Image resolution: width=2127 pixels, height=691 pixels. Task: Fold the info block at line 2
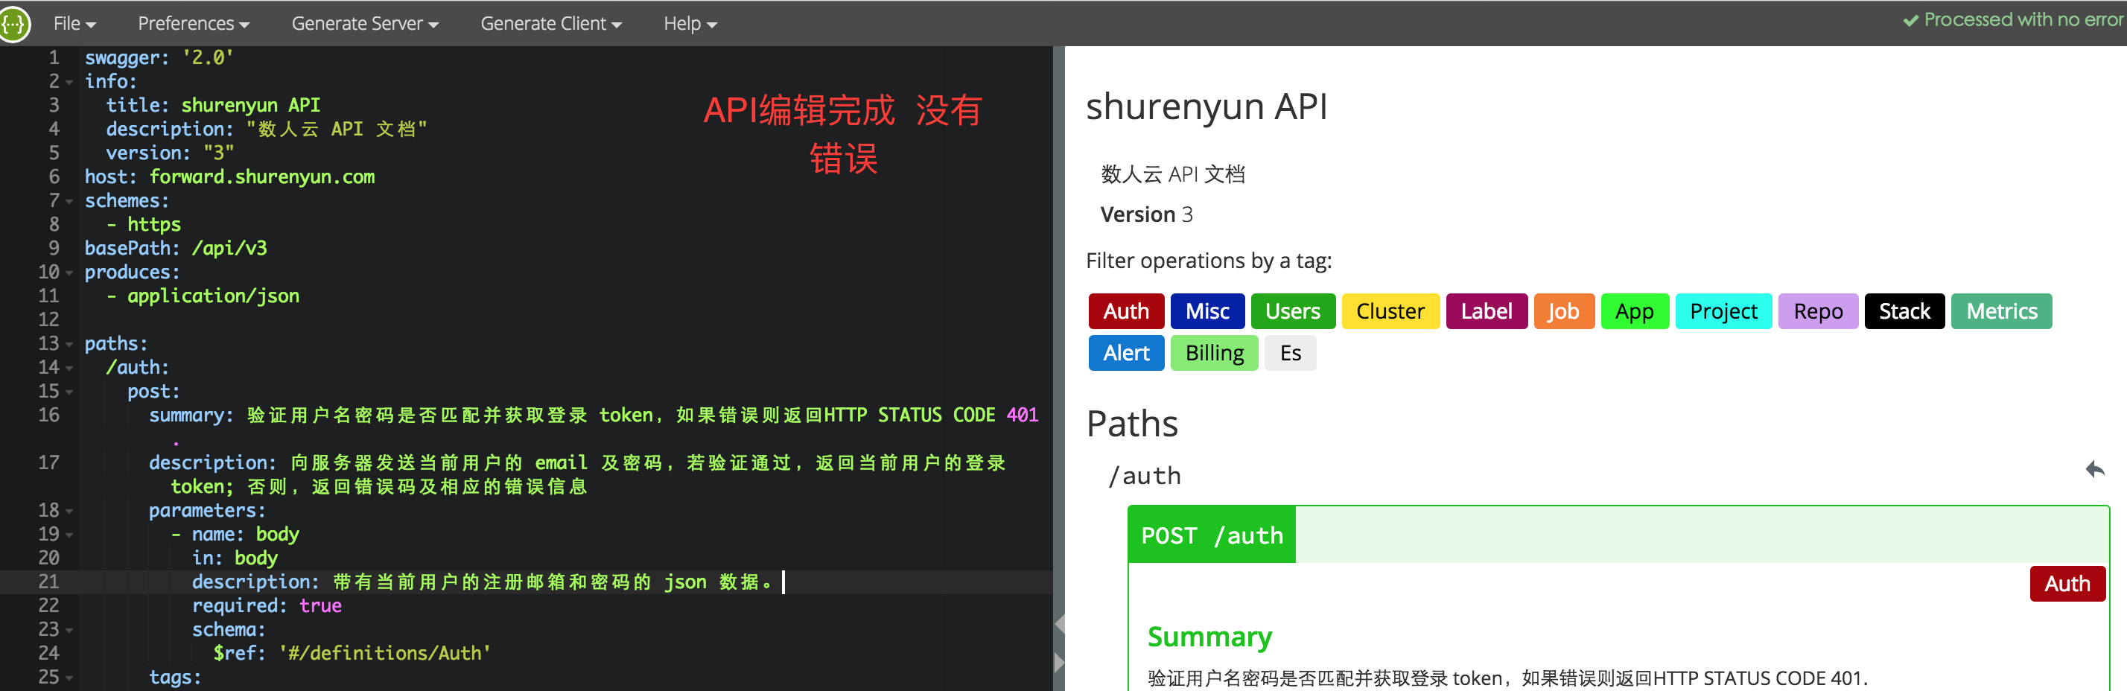tap(69, 83)
